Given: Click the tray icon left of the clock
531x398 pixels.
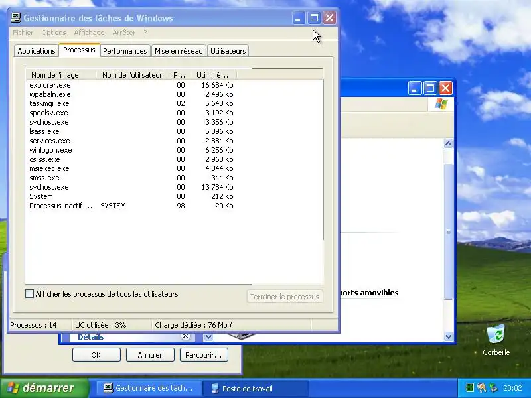Looking at the screenshot, I should [493, 388].
